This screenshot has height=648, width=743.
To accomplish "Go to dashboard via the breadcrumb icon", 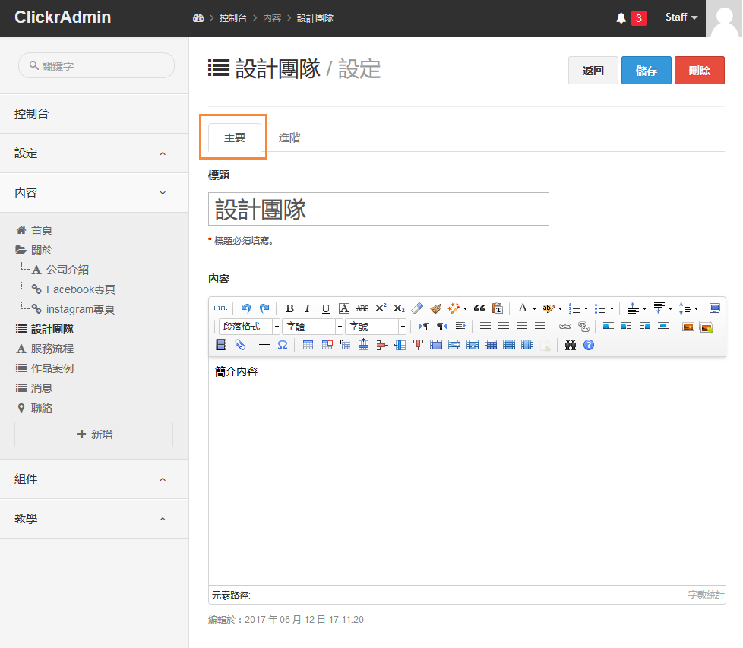I will (x=198, y=18).
